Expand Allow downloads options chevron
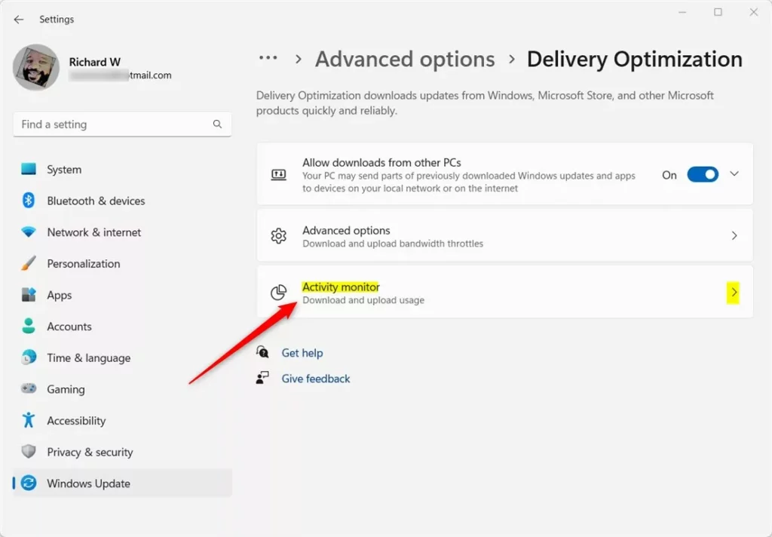Screen dimensions: 772x537 pos(734,174)
